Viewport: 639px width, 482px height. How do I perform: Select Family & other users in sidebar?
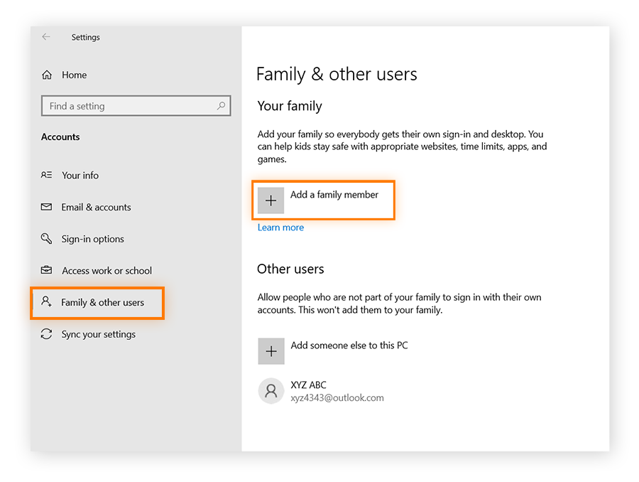(x=97, y=303)
